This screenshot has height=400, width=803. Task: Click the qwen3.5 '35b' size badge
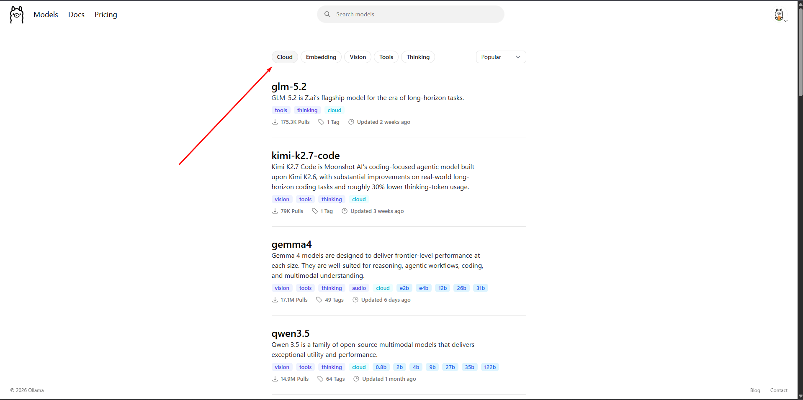[470, 367]
